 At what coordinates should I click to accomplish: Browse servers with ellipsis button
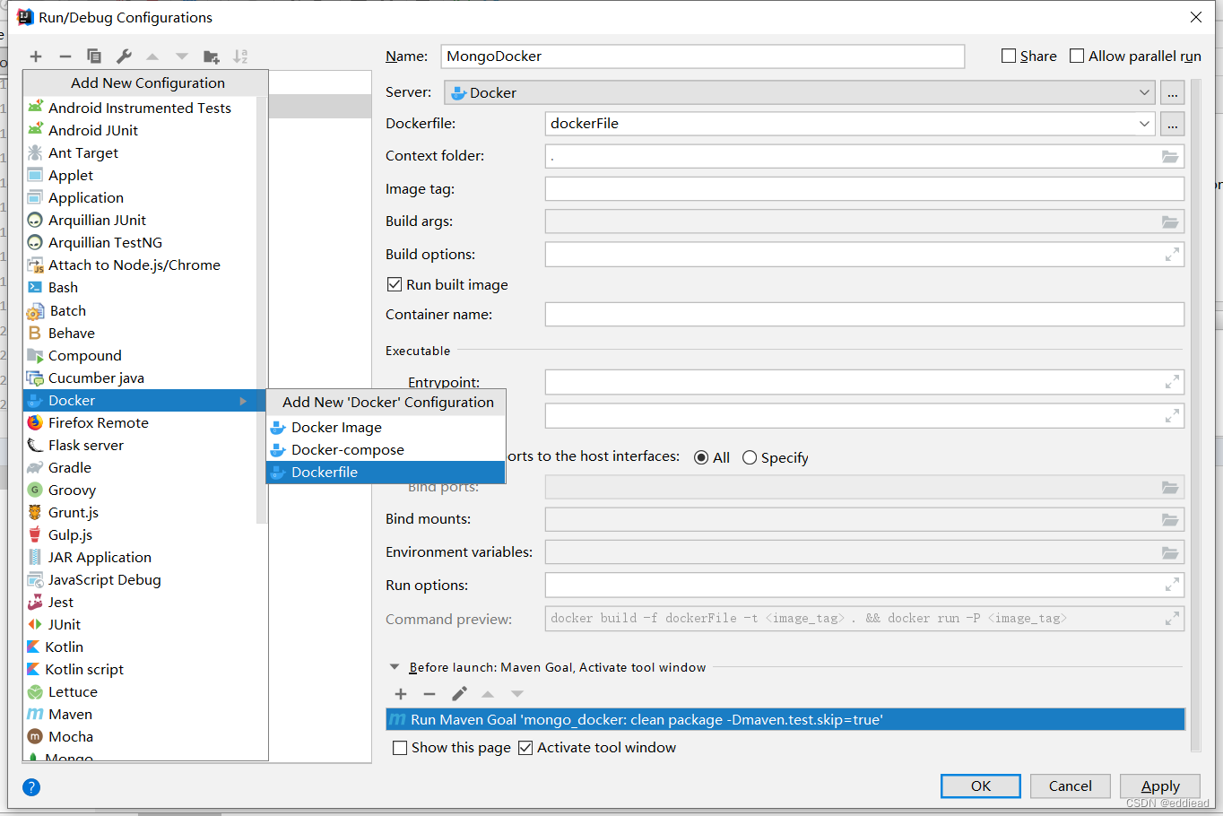pyautogui.click(x=1172, y=92)
